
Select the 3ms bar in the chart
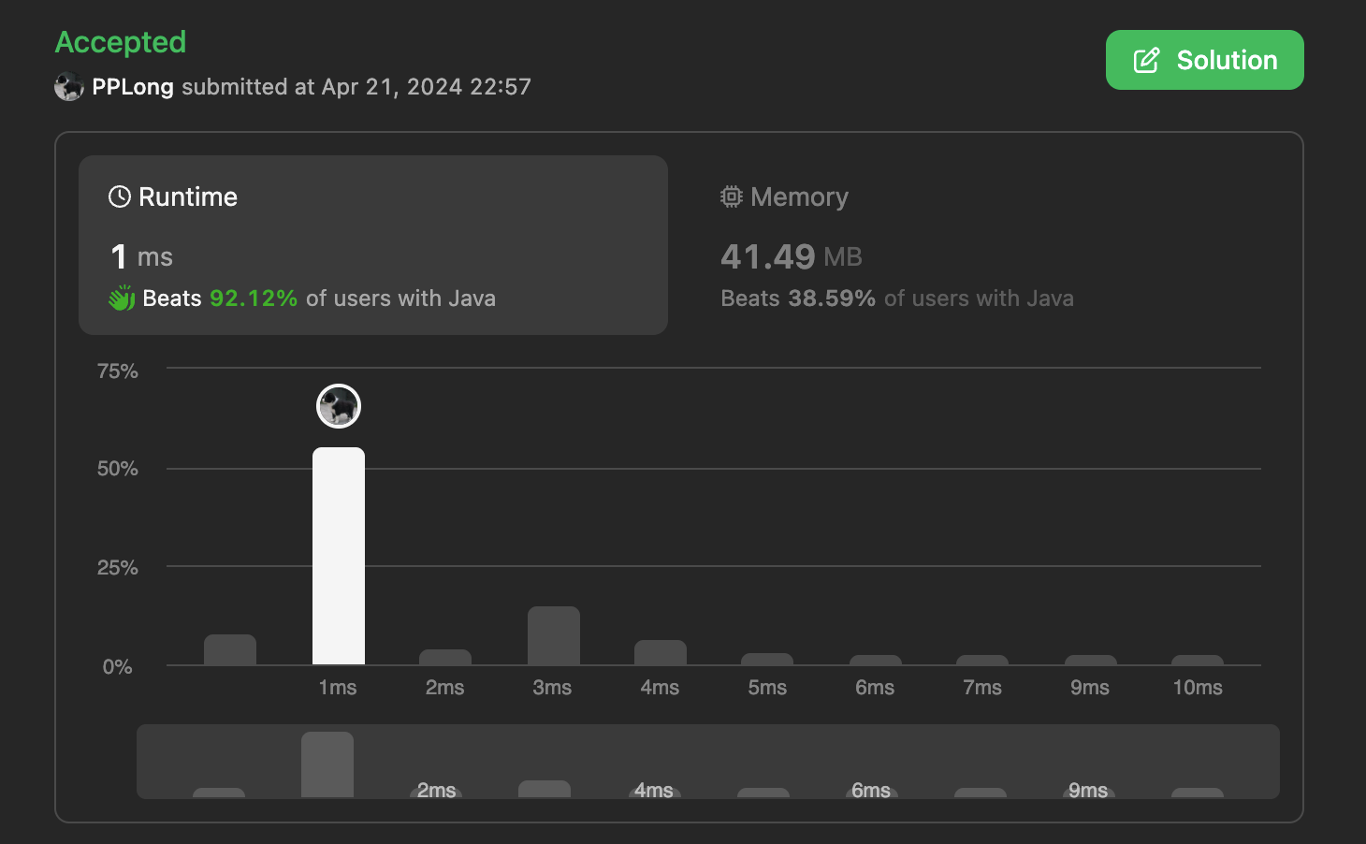pyautogui.click(x=554, y=635)
